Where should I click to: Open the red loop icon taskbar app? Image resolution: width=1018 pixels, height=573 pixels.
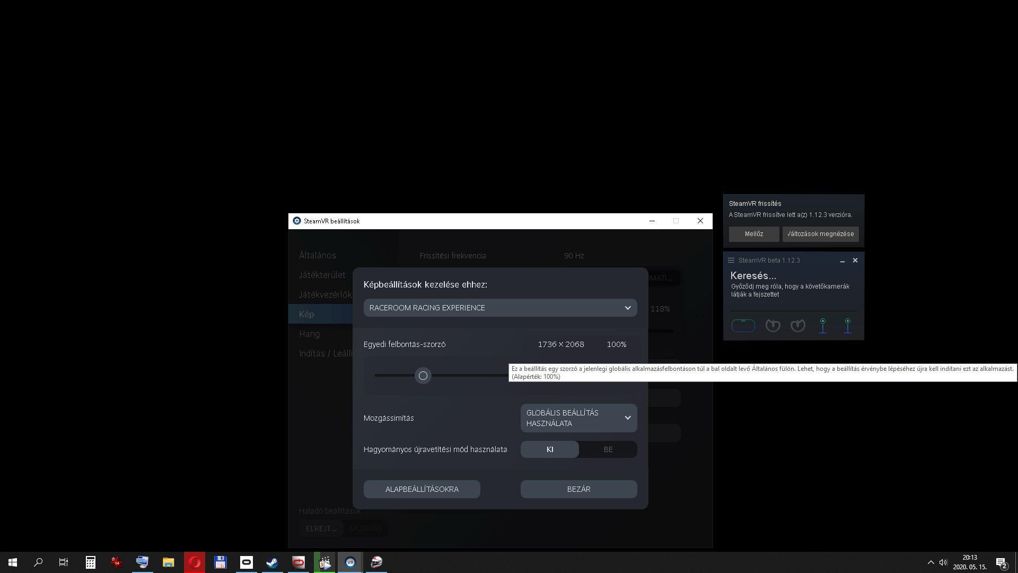click(299, 562)
